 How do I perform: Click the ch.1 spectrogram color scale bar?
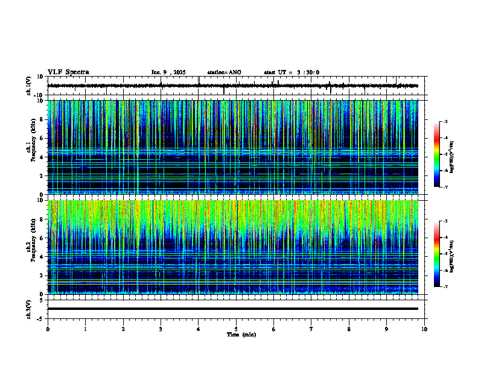pyautogui.click(x=436, y=154)
